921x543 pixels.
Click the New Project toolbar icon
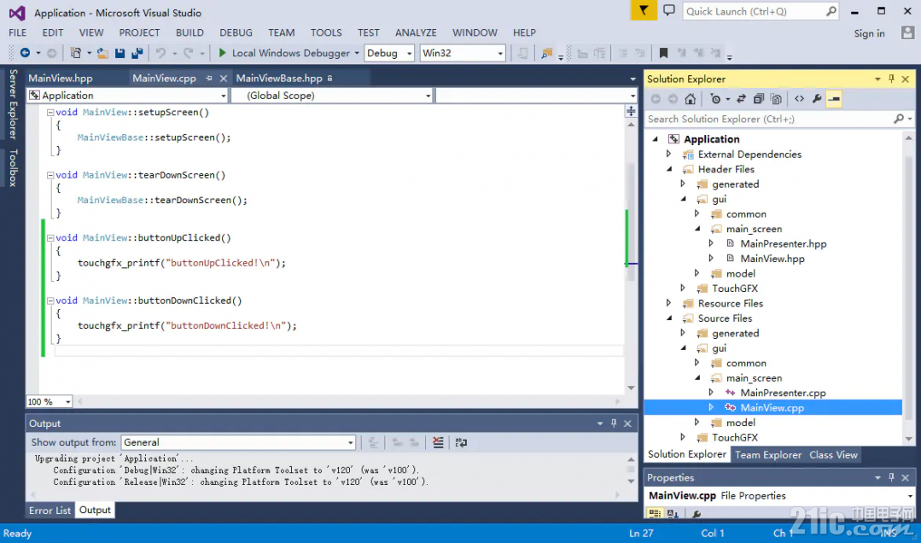tap(76, 53)
